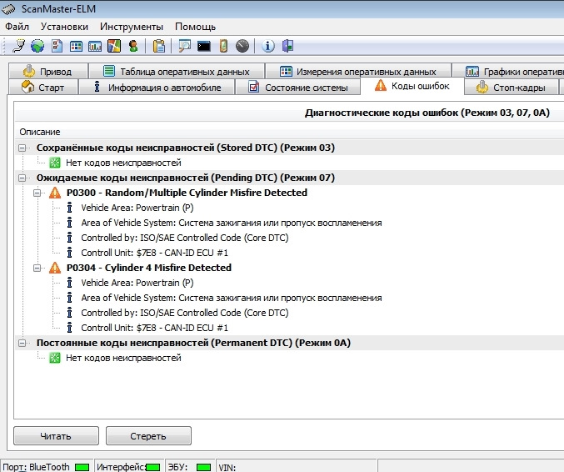Click the ScanMaster-ELM title bar chip icon

(8, 9)
